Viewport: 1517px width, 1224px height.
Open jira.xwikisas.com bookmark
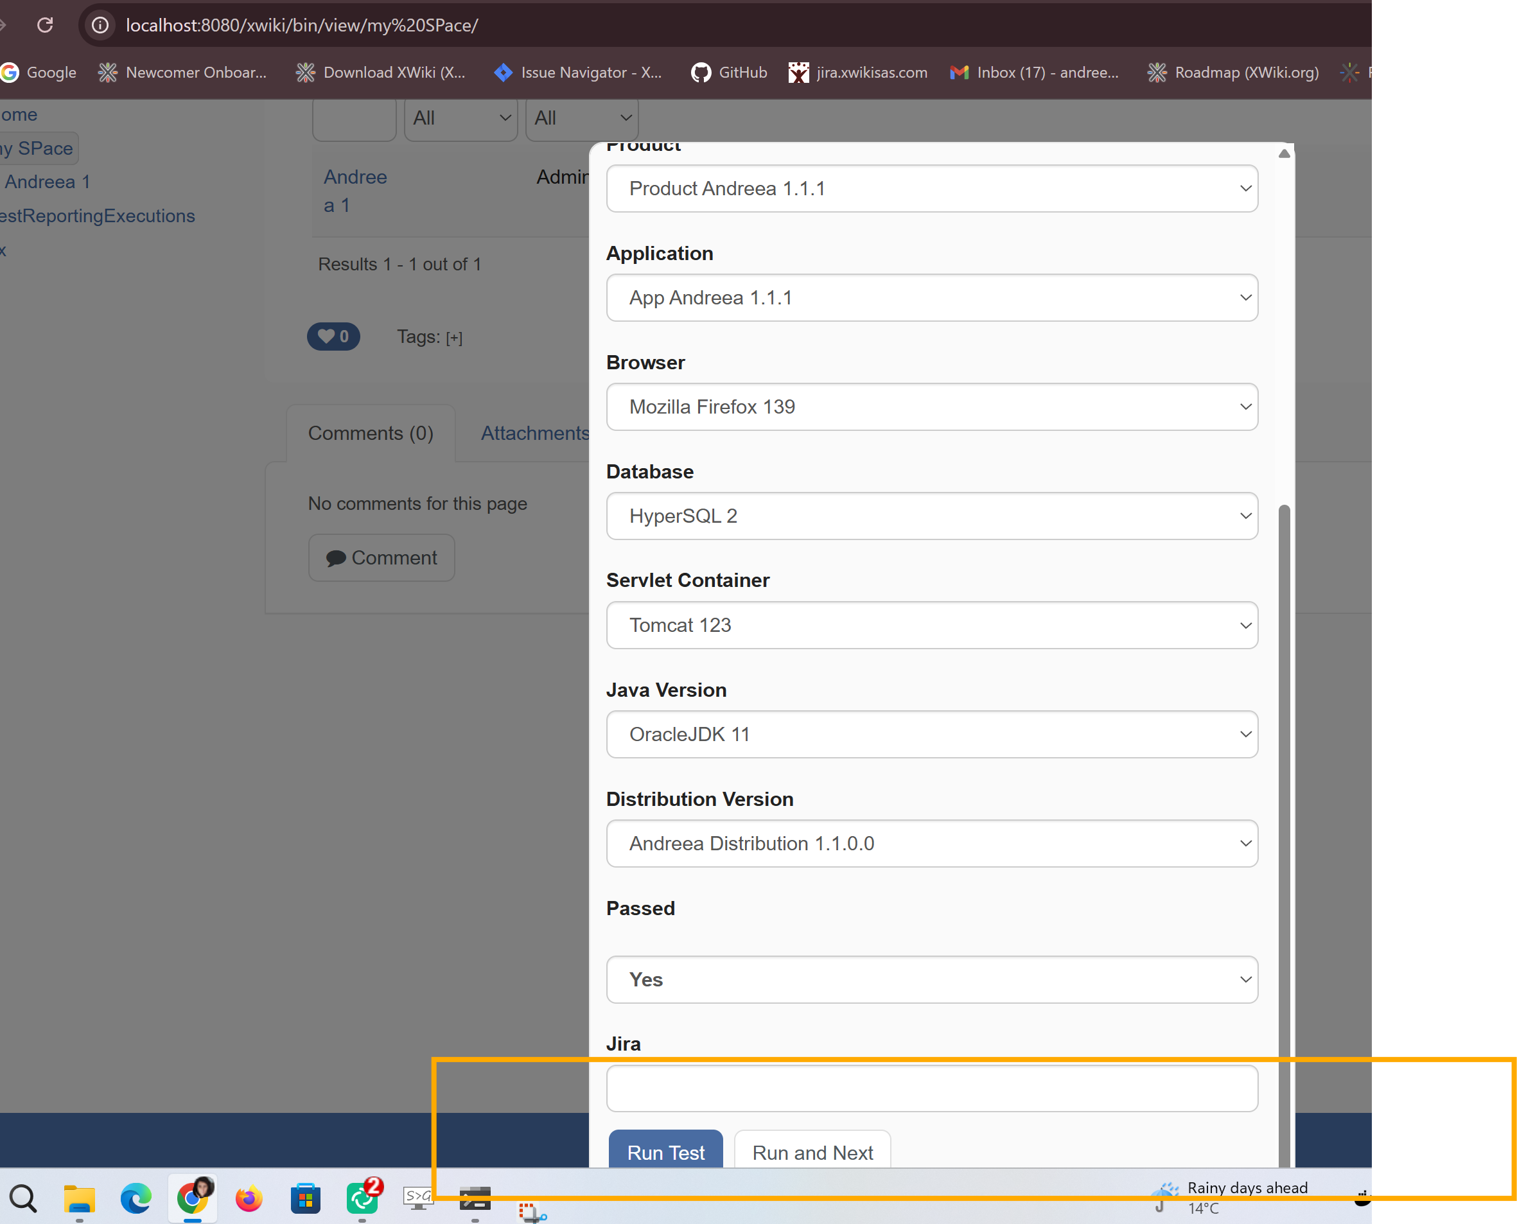[857, 73]
